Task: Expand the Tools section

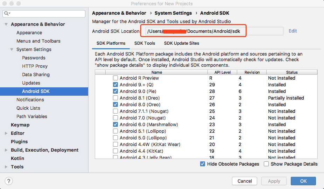Action: click(x=6, y=167)
